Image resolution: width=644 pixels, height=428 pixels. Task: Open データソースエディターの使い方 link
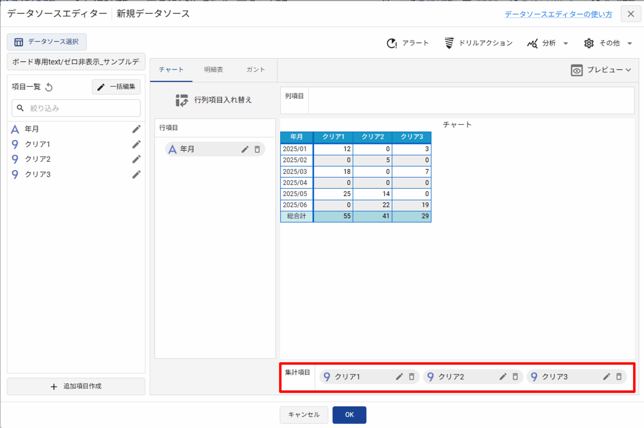click(x=558, y=14)
